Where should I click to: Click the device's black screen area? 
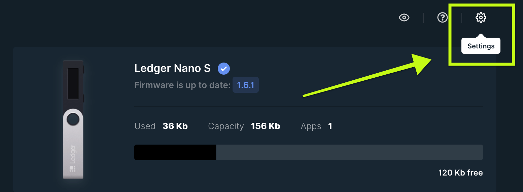(x=73, y=84)
